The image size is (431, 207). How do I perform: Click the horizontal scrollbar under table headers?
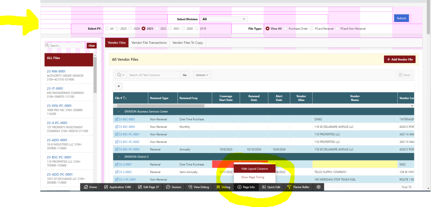160,106
